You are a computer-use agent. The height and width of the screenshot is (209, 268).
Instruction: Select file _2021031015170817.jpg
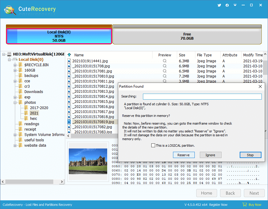[x=93, y=112]
